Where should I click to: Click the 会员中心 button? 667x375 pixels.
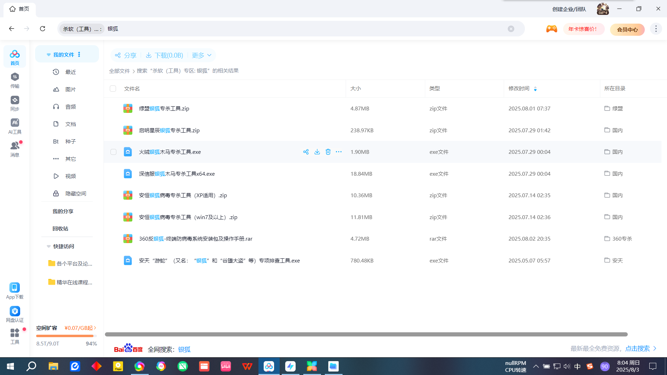[627, 30]
